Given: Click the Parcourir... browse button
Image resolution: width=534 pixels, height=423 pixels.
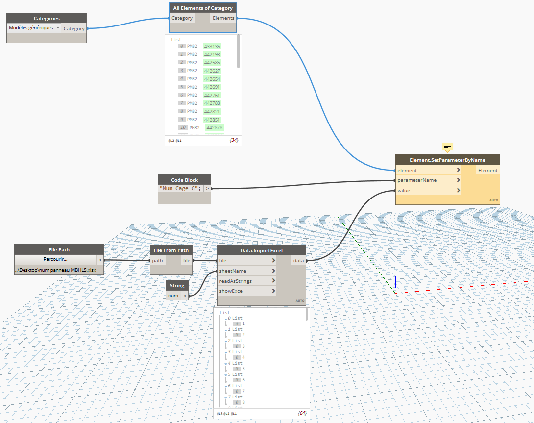Looking at the screenshot, I should (x=55, y=259).
